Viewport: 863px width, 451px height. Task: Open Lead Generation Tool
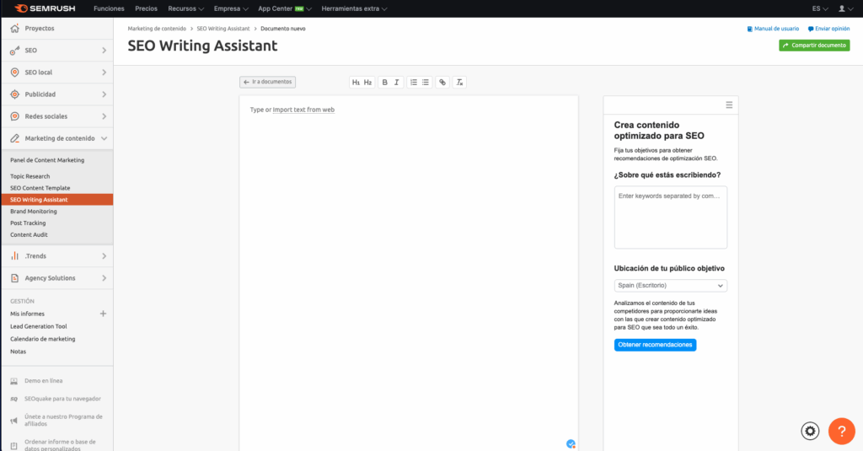tap(39, 326)
